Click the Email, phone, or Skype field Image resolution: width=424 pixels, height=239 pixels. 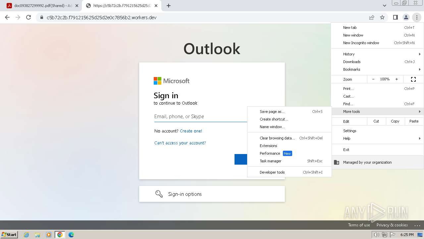(200, 117)
